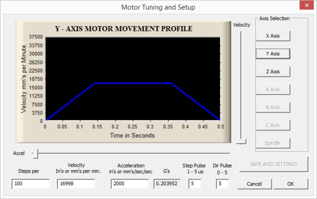This screenshot has width=317, height=199.
Task: Click the Velocity field showing 16998
Action: click(76, 184)
